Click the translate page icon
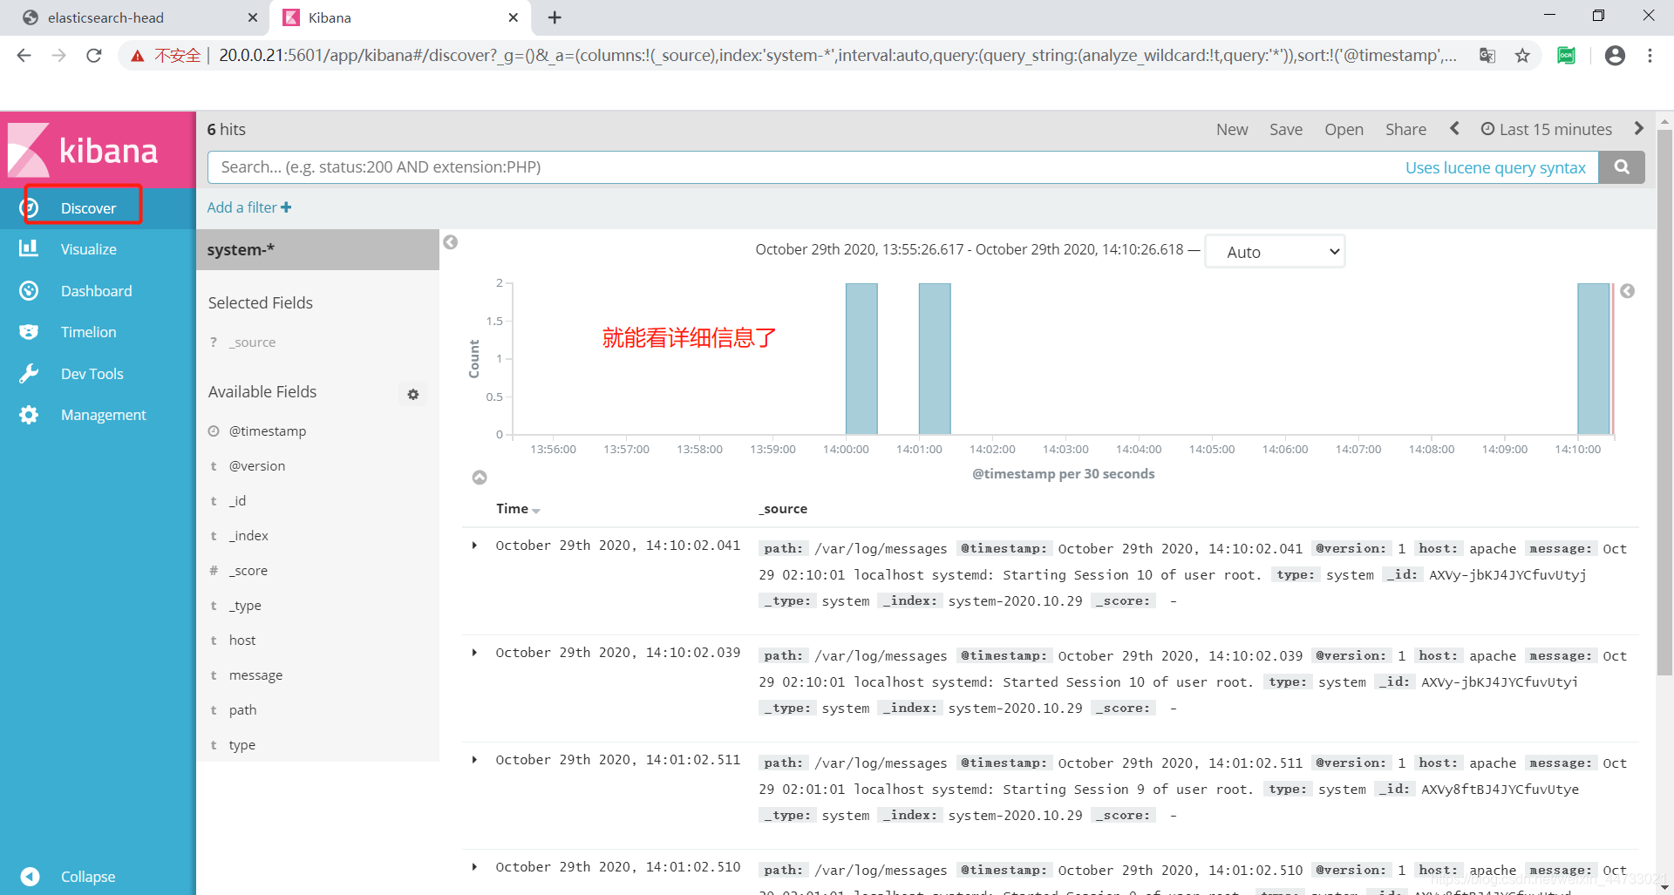This screenshot has width=1674, height=895. point(1487,56)
